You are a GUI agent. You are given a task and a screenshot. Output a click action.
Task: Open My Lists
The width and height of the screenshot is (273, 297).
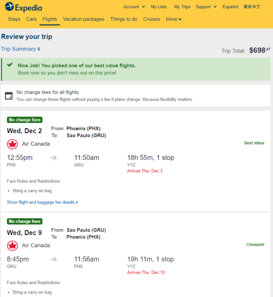pos(159,7)
